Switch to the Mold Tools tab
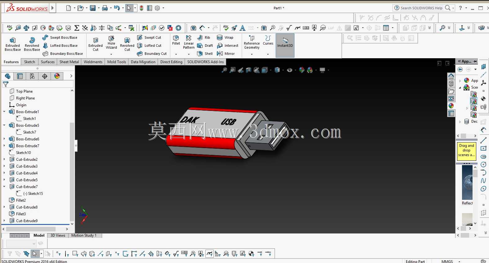 point(117,62)
